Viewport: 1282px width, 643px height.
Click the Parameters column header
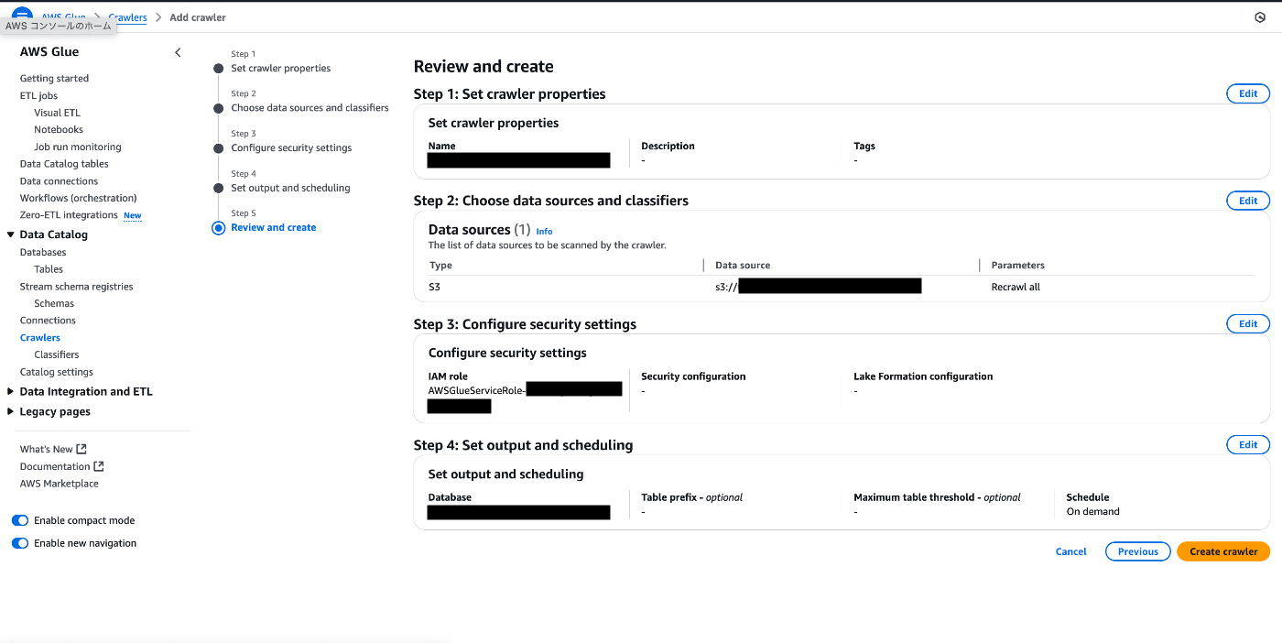(1017, 266)
